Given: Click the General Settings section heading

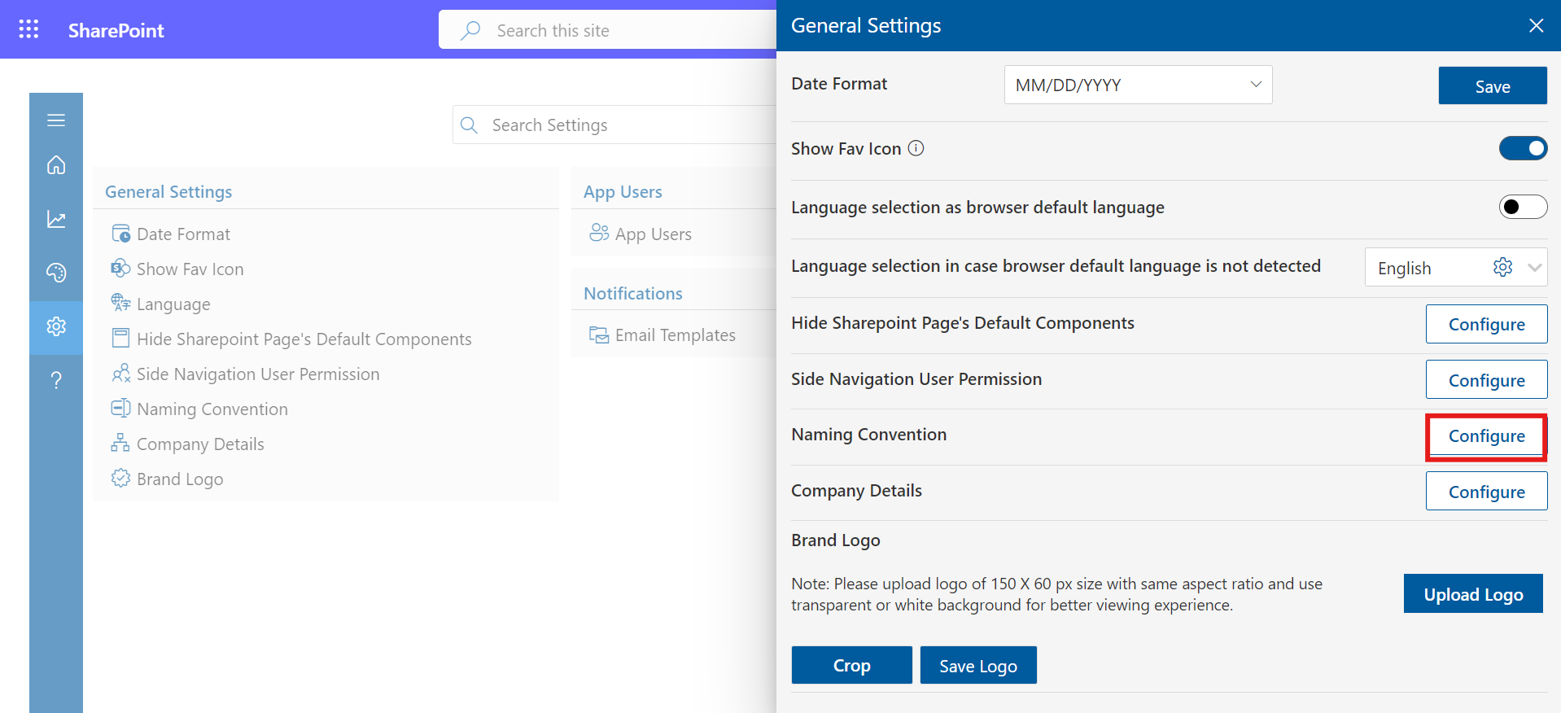Looking at the screenshot, I should point(168,192).
